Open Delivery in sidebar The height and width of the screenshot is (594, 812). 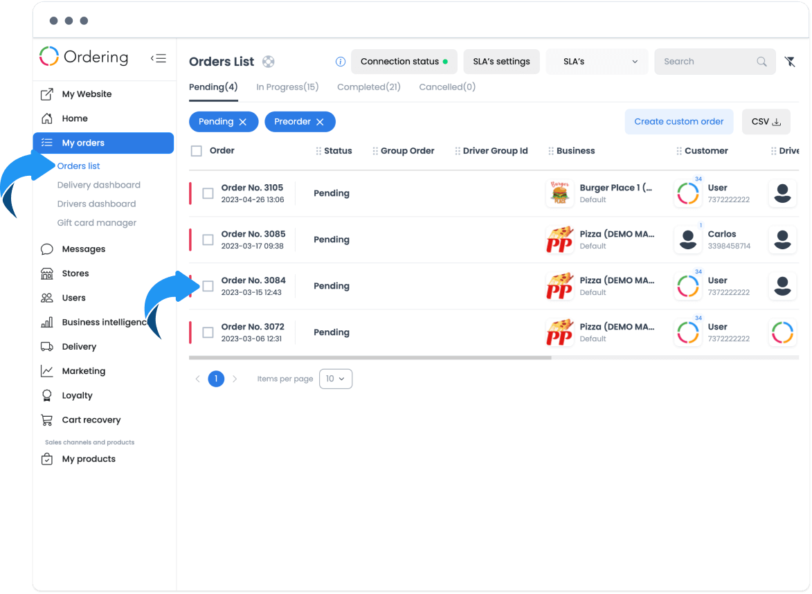coord(104,346)
